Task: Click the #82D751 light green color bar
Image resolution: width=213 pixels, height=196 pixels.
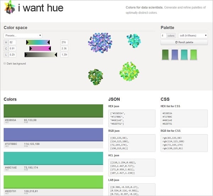Action: pyautogui.click(x=53, y=182)
